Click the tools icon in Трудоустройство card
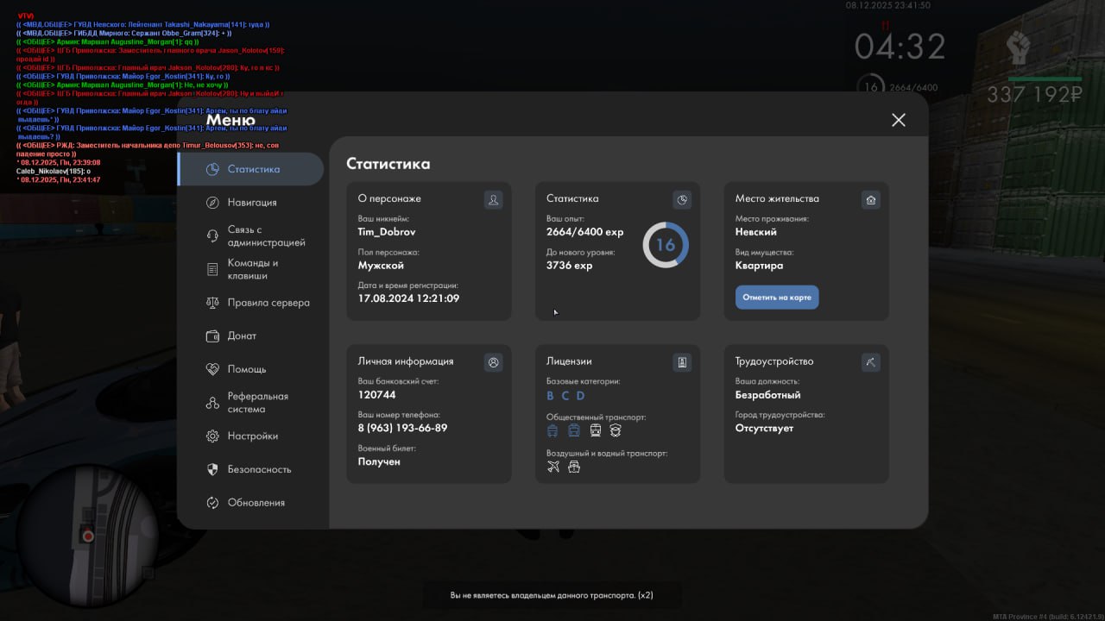Viewport: 1105px width, 621px height. point(871,363)
